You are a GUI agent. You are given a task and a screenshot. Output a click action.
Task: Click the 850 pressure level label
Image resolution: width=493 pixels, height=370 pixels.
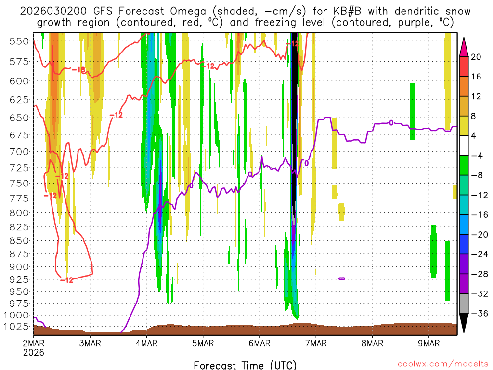click(x=19, y=241)
